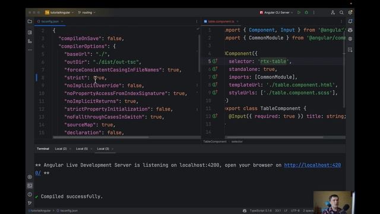The width and height of the screenshot is (380, 214).
Task: Click the 33:1 cursor position indicator
Action: pos(278,210)
